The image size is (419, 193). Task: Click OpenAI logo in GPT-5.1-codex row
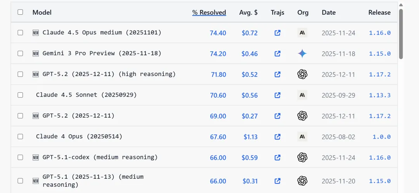(x=303, y=157)
